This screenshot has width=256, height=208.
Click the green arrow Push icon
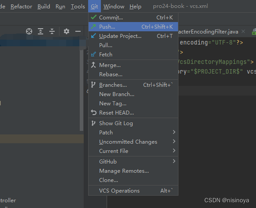93,26
